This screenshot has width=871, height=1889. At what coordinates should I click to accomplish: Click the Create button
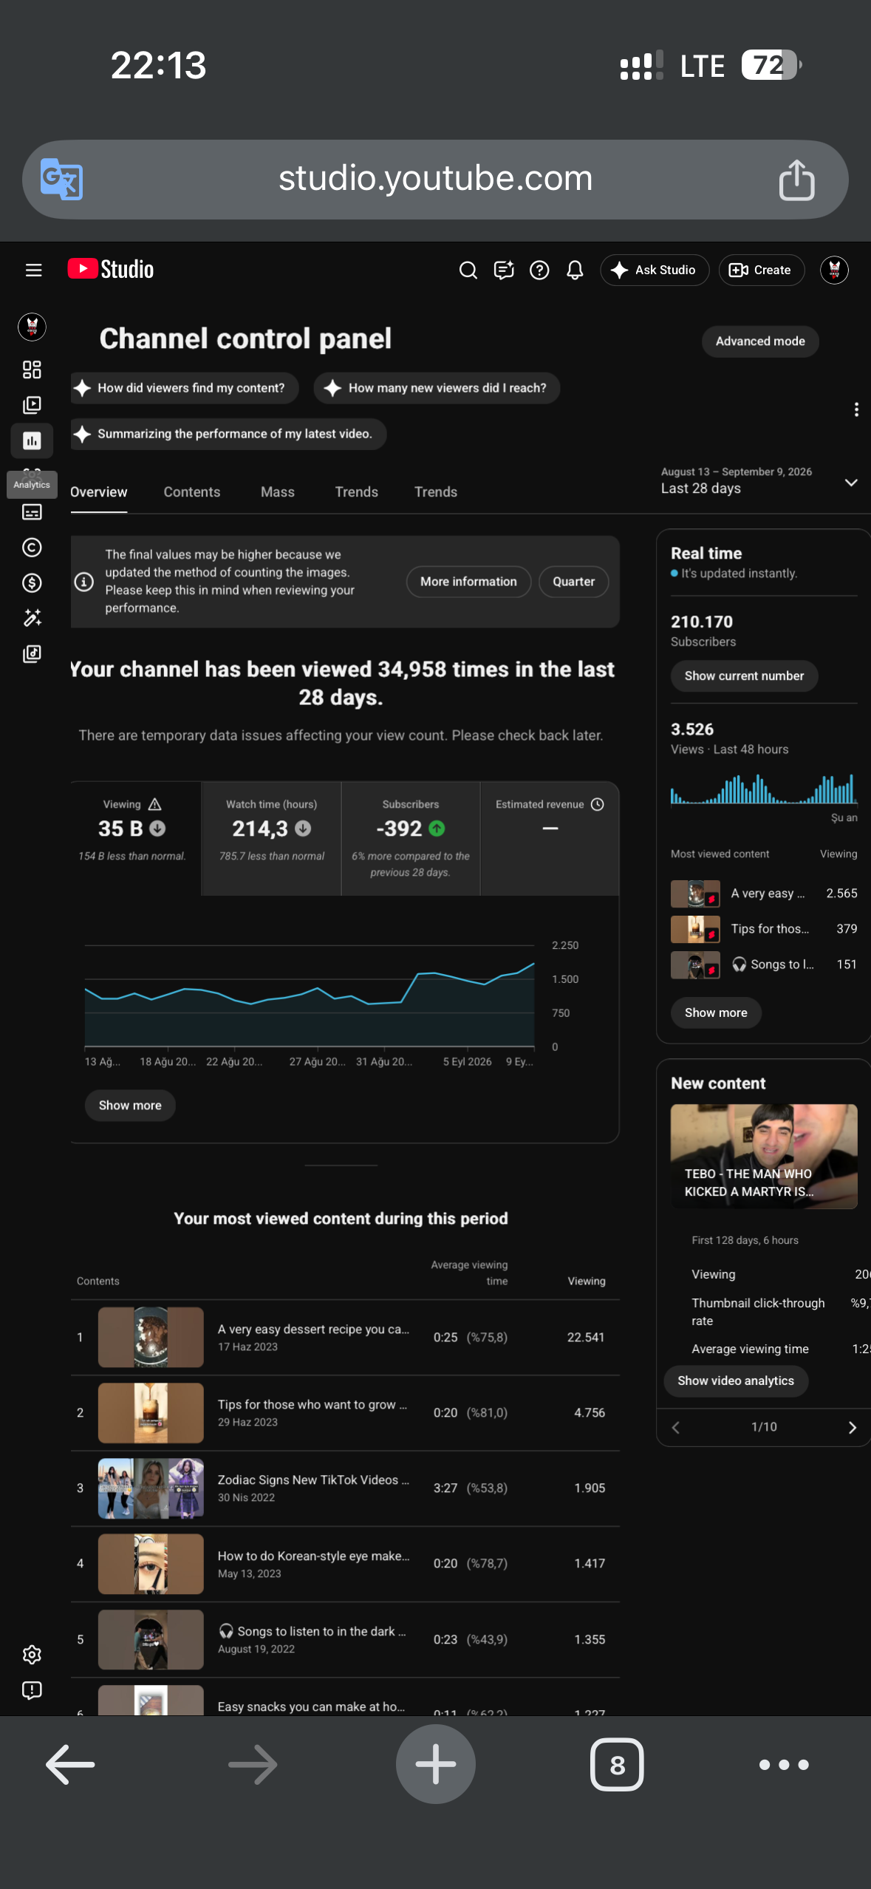click(761, 270)
